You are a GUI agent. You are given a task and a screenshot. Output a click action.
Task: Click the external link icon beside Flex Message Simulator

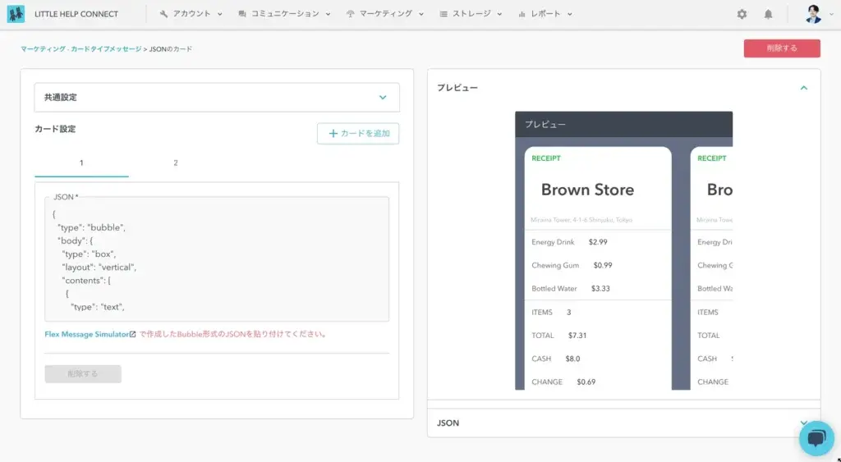(133, 335)
